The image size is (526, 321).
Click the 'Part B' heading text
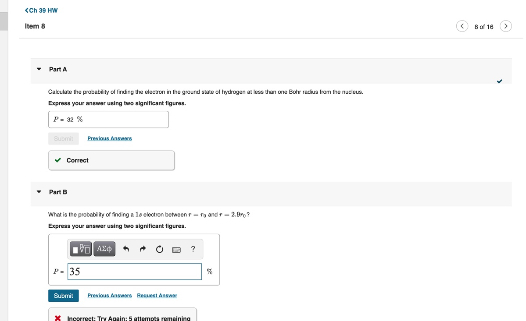pyautogui.click(x=58, y=192)
